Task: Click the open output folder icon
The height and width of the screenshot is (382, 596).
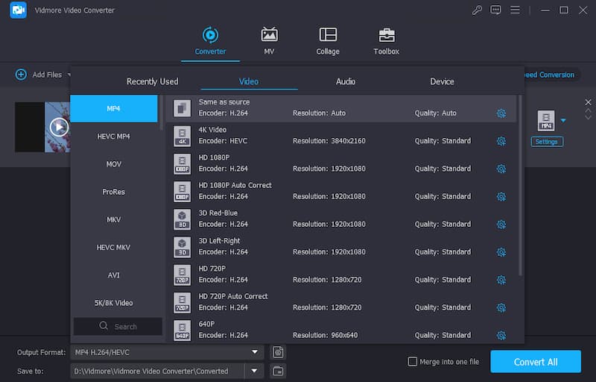Action: click(x=278, y=371)
